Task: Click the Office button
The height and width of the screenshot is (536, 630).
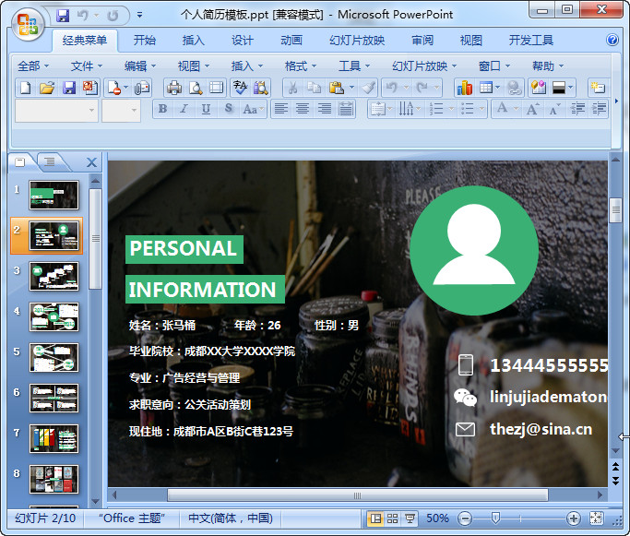Action: click(x=28, y=24)
